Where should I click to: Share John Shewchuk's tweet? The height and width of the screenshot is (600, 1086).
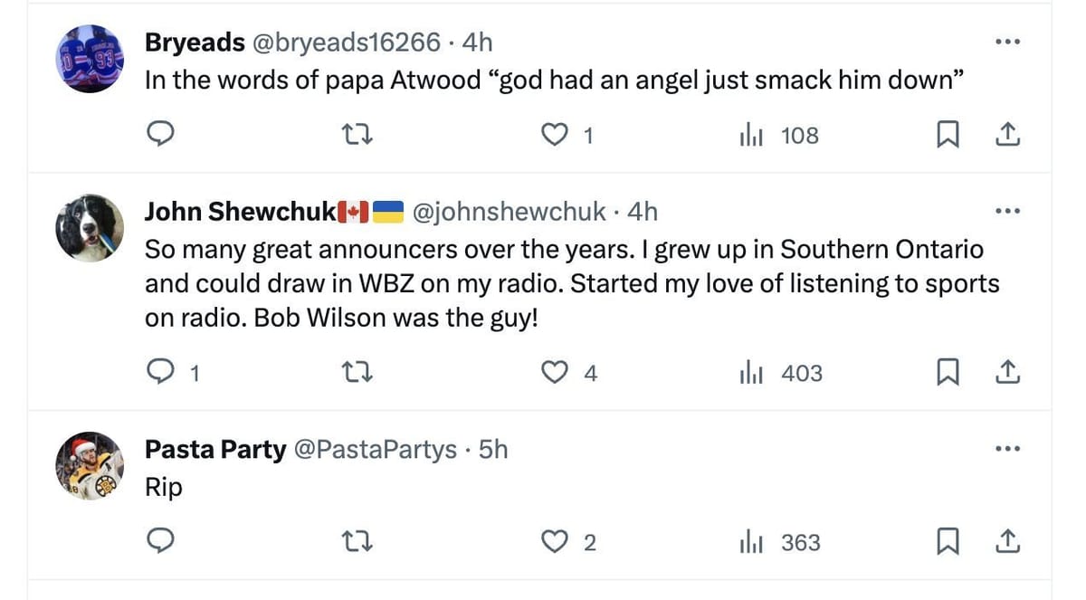(1007, 373)
